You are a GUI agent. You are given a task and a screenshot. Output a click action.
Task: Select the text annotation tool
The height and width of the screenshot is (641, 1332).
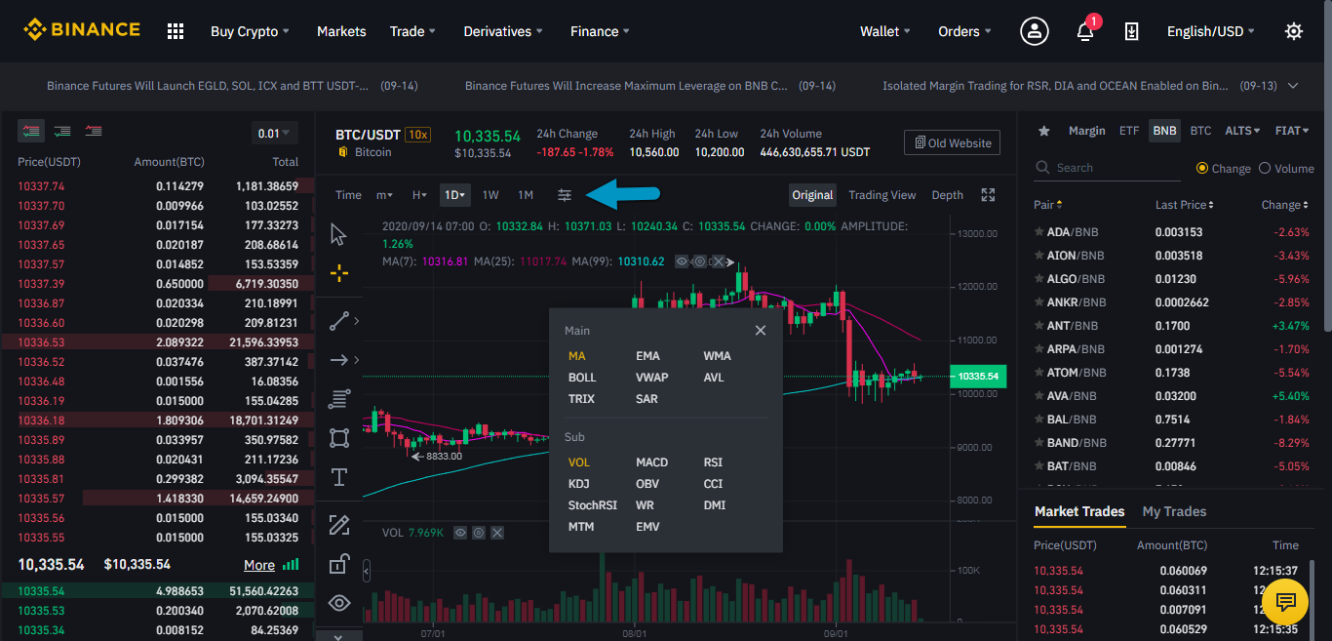(x=339, y=477)
